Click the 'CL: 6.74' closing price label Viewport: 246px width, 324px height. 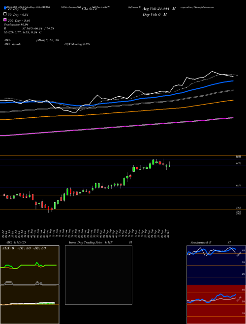[89, 9]
